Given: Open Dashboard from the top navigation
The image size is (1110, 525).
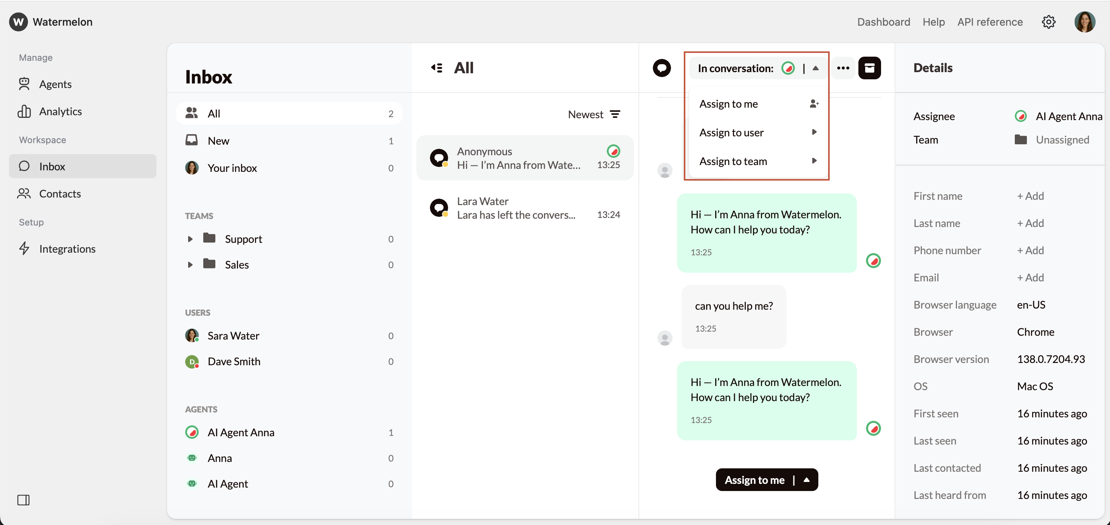Looking at the screenshot, I should pos(883,22).
